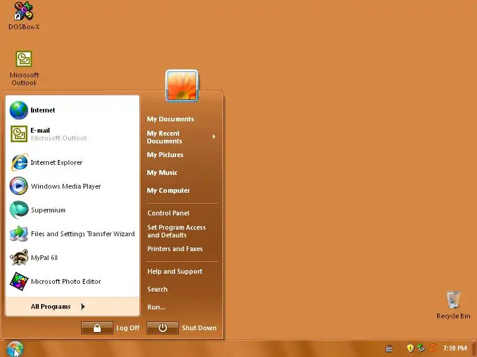Open Set Program Access and Defaults
This screenshot has height=357, width=477.
[x=182, y=231]
